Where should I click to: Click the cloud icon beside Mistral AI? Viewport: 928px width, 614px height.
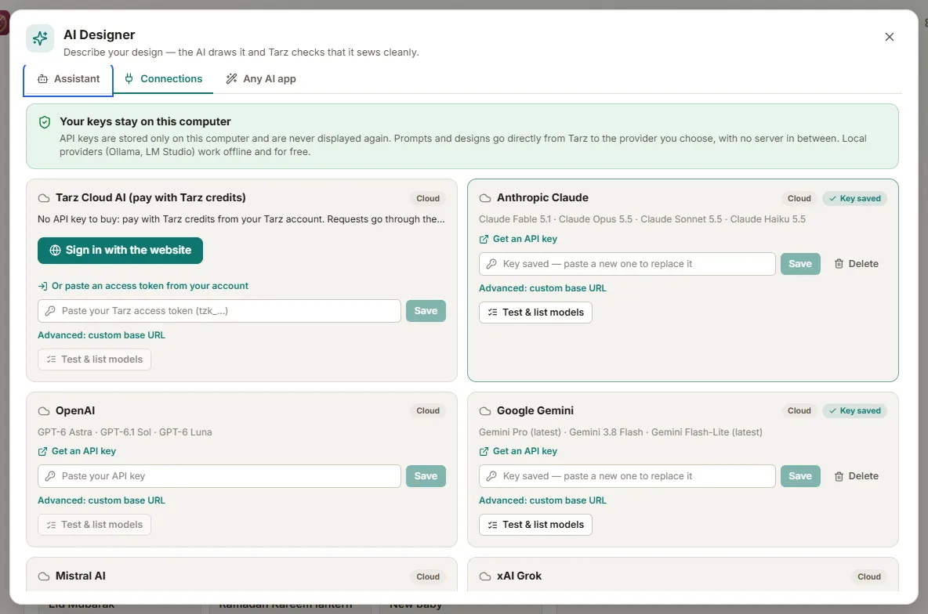[44, 576]
